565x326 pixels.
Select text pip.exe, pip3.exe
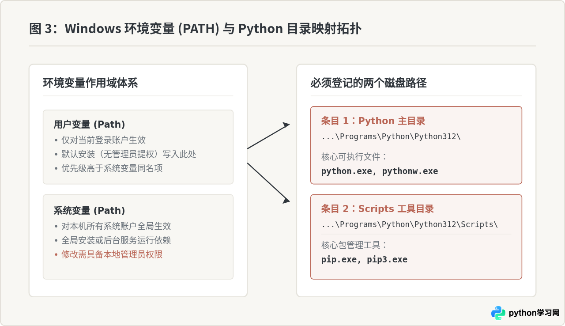coord(364,259)
